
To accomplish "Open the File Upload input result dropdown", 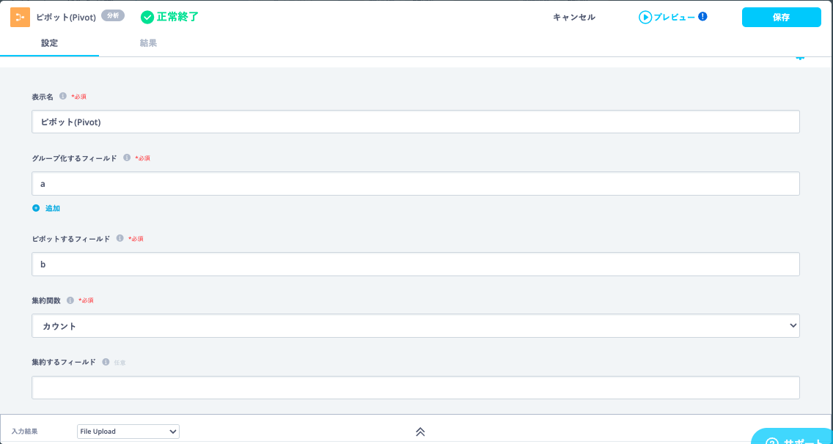I will [128, 432].
